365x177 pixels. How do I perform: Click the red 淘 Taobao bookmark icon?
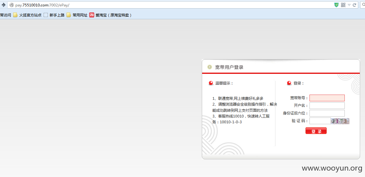tap(92, 15)
